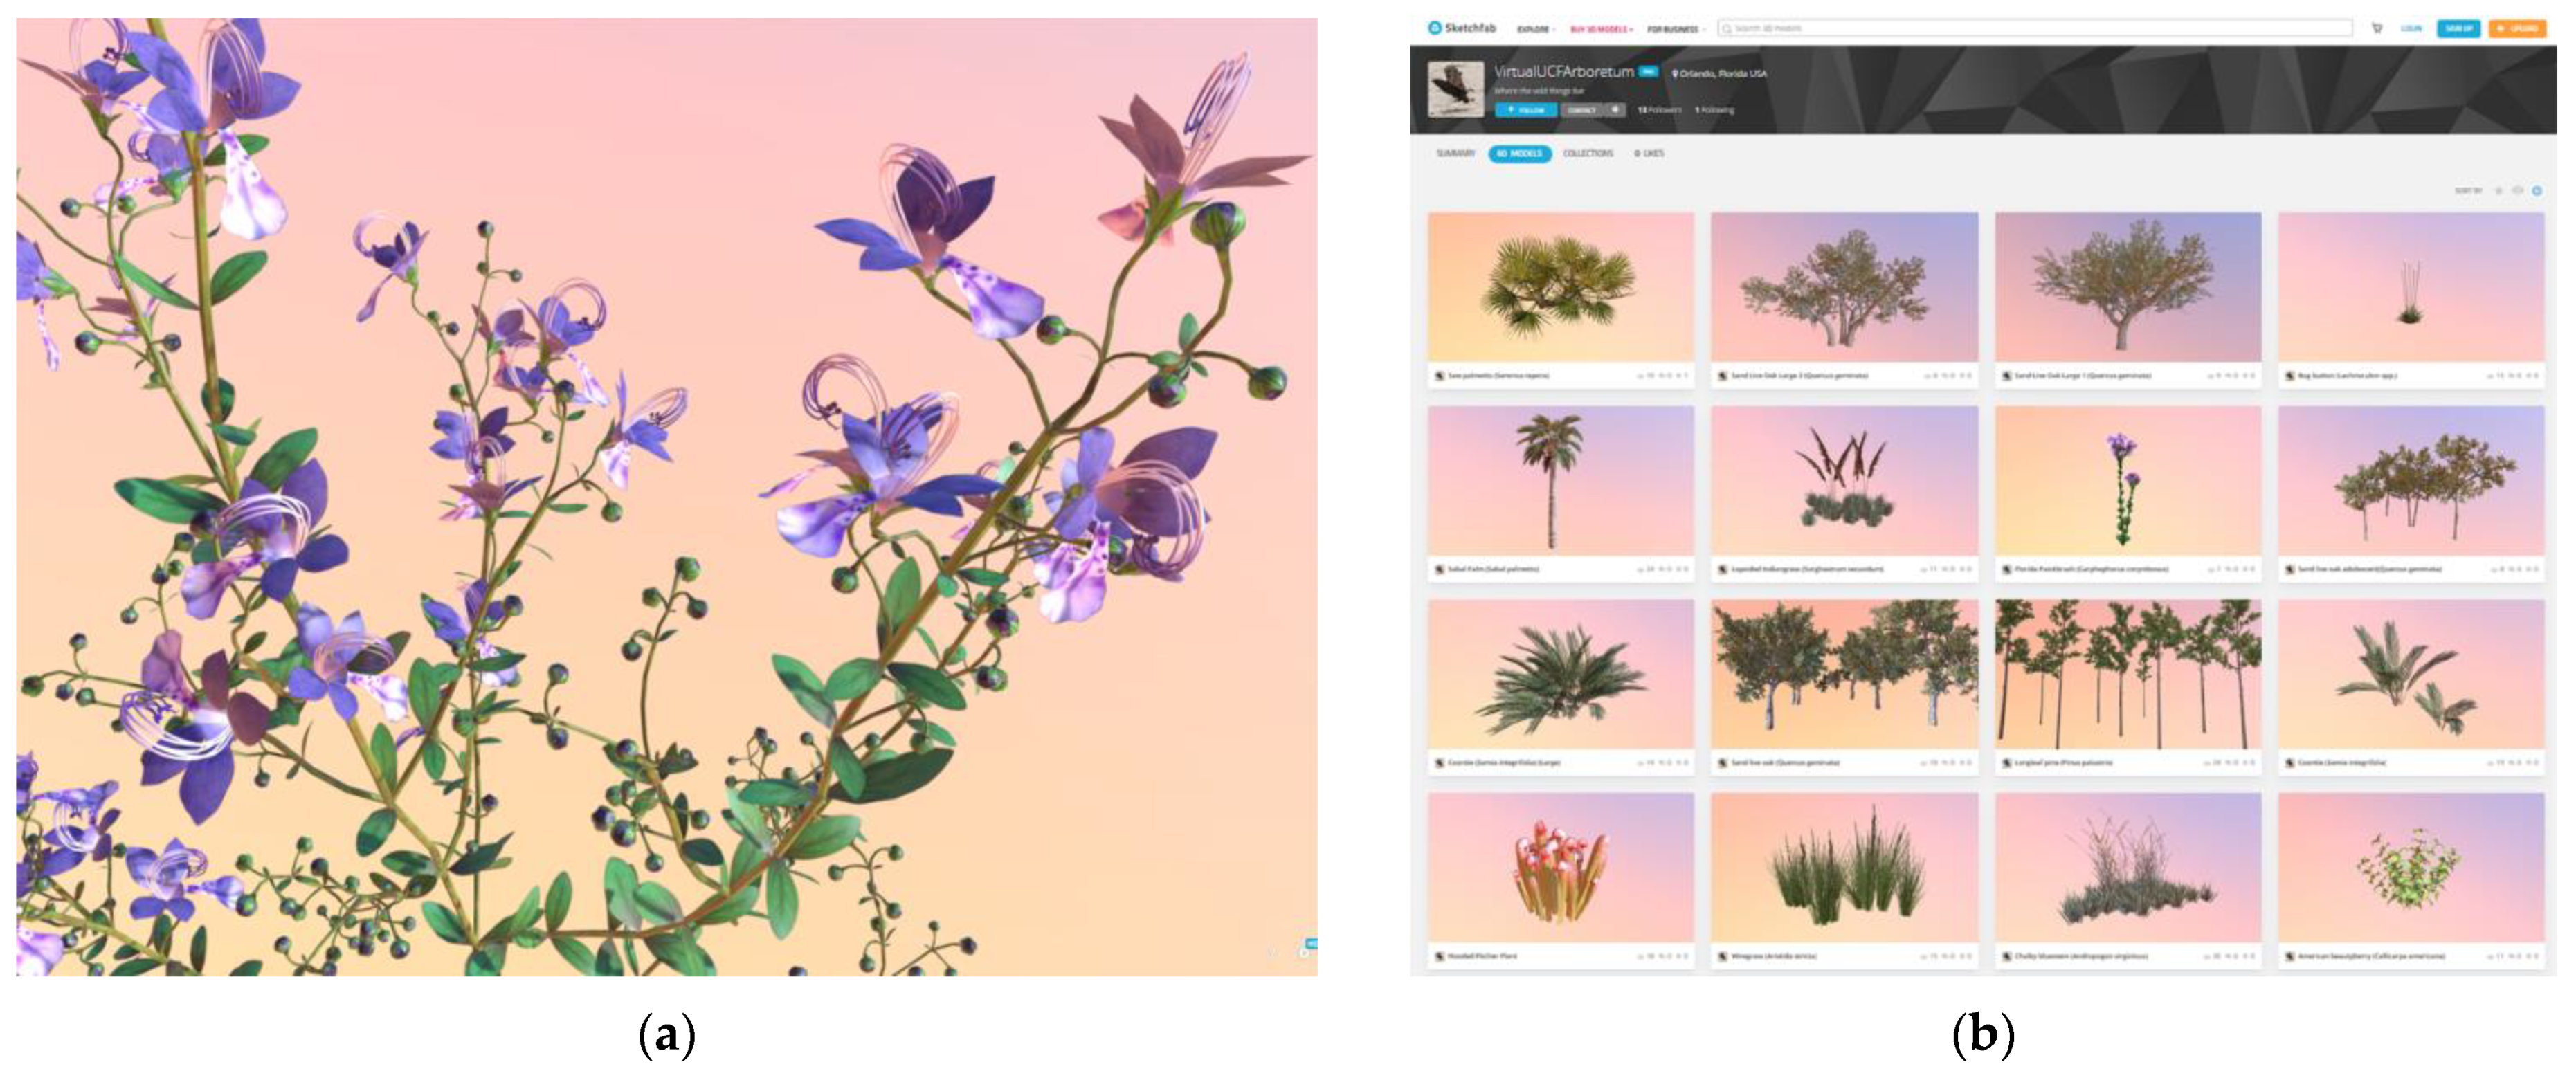Click the VirtualUCFArboretum profile avatar
This screenshot has width=2576, height=1078.
(x=1455, y=89)
